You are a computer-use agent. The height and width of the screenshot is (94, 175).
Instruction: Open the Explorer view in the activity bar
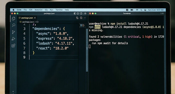[x=13, y=19]
